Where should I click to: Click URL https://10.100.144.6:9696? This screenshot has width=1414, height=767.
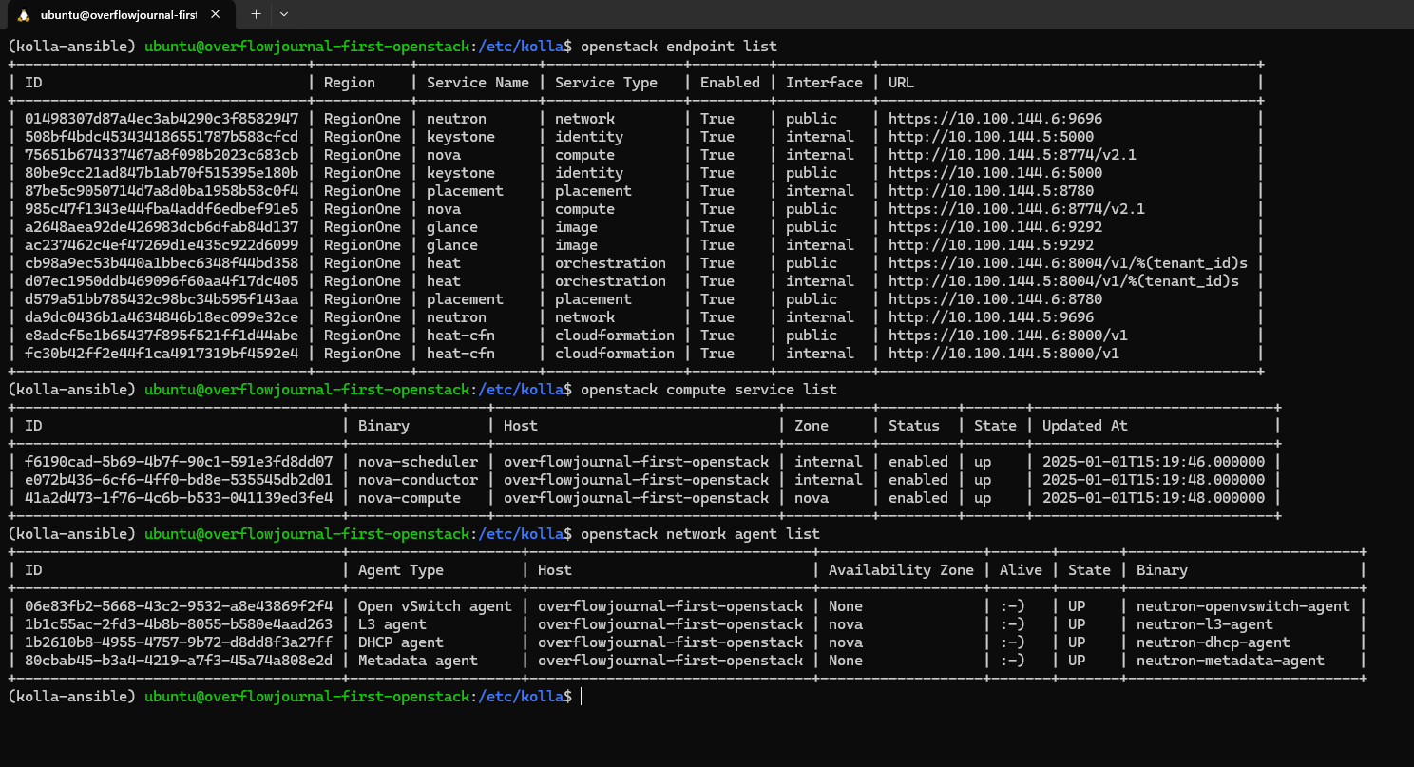(x=995, y=119)
